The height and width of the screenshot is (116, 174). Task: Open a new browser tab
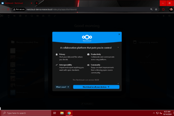coord(37,3)
